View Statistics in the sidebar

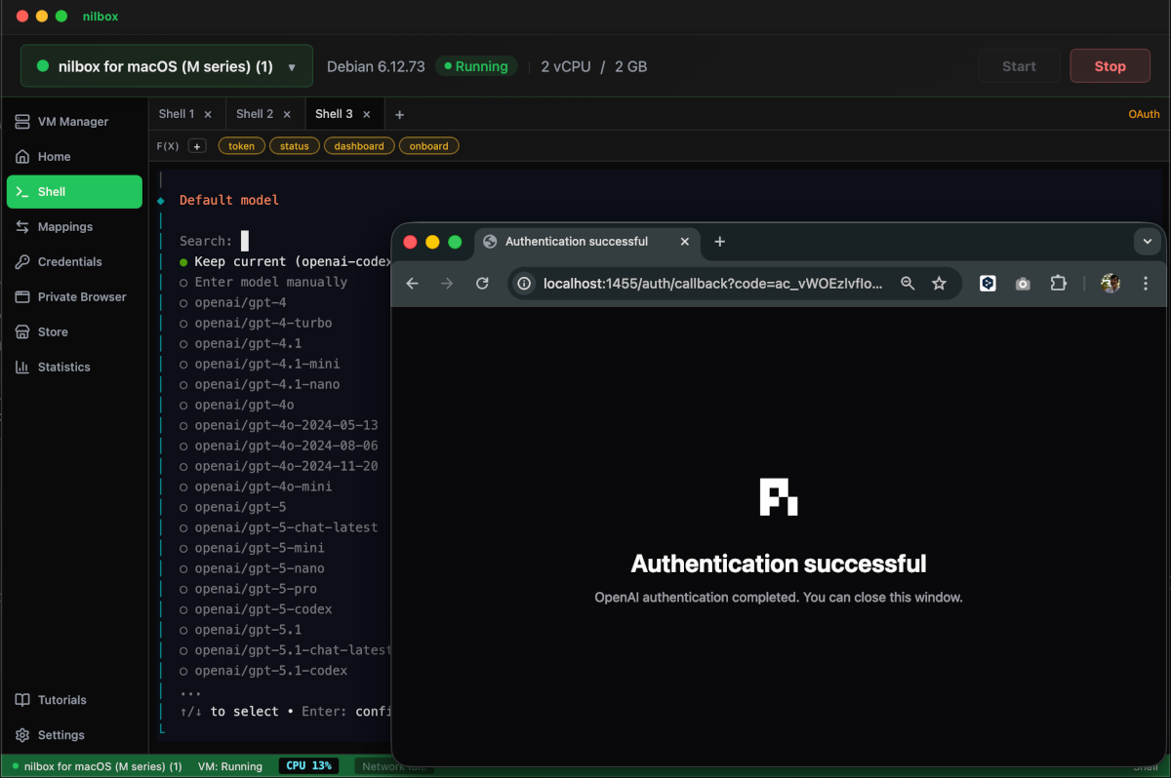[x=68, y=367]
